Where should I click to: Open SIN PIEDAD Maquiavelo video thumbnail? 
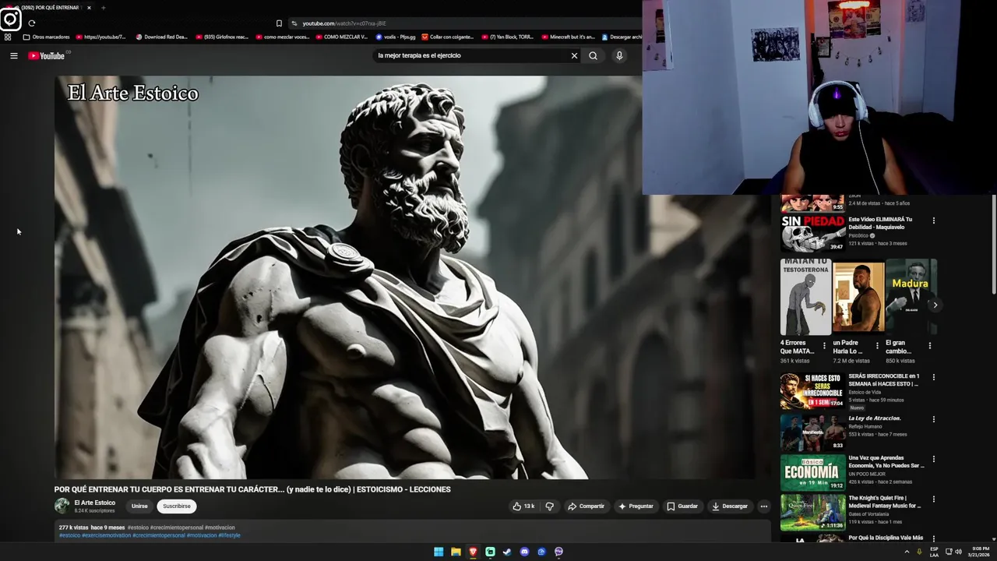(x=812, y=234)
